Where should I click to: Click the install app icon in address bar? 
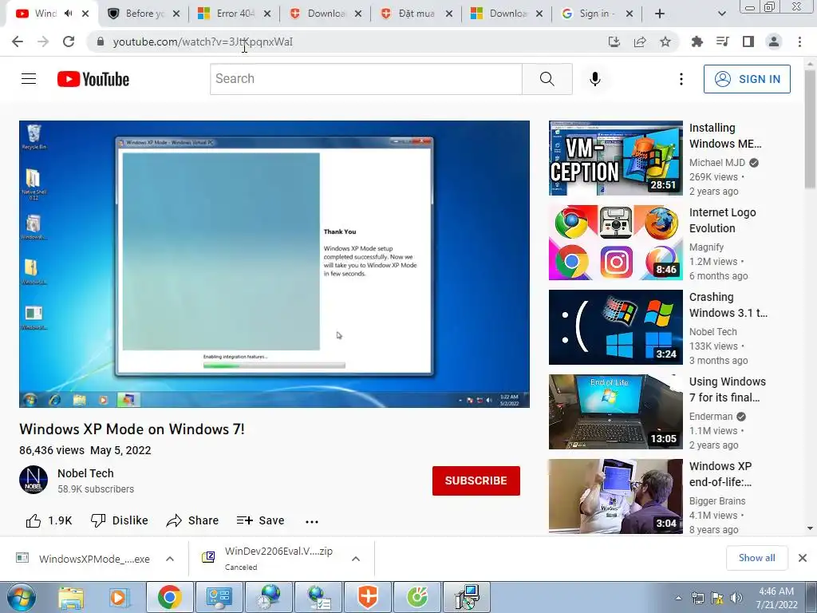click(614, 42)
